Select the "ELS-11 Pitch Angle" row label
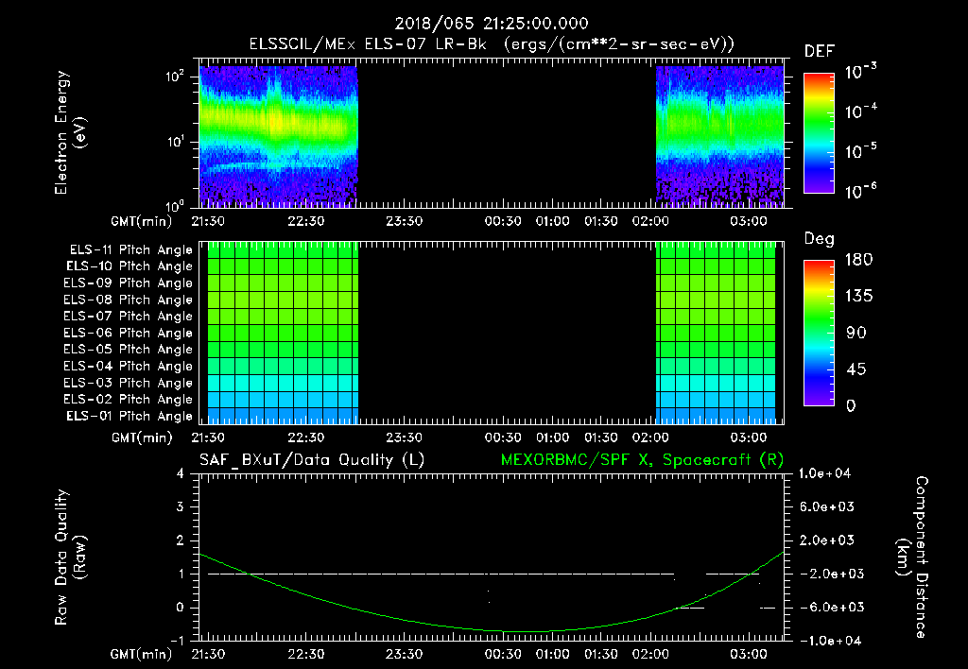Viewport: 968px width, 669px height. click(130, 250)
